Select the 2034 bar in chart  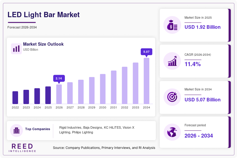click(x=146, y=81)
